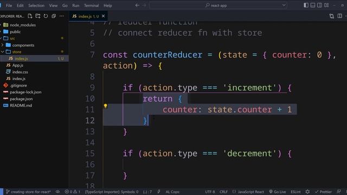Open index.css in the file tree
This screenshot has width=347, height=195.
tap(20, 72)
